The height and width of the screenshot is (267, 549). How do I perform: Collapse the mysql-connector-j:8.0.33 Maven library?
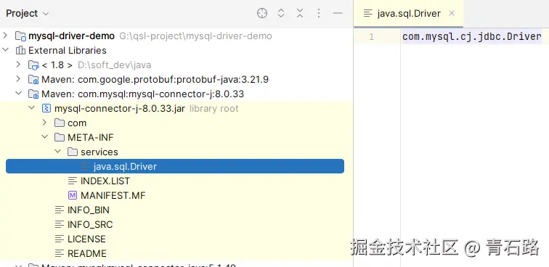point(18,94)
